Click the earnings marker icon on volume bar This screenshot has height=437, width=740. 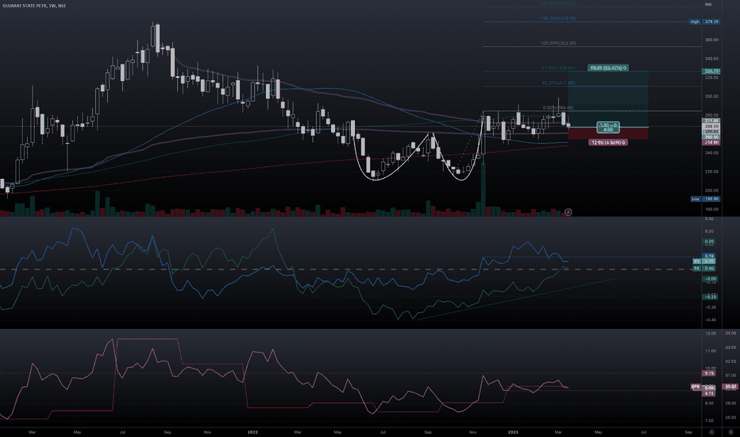point(568,212)
